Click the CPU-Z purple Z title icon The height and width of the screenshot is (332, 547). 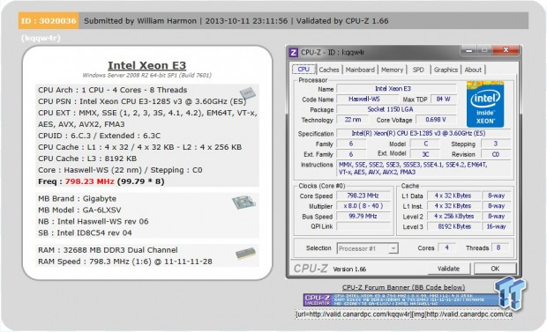pyautogui.click(x=294, y=52)
